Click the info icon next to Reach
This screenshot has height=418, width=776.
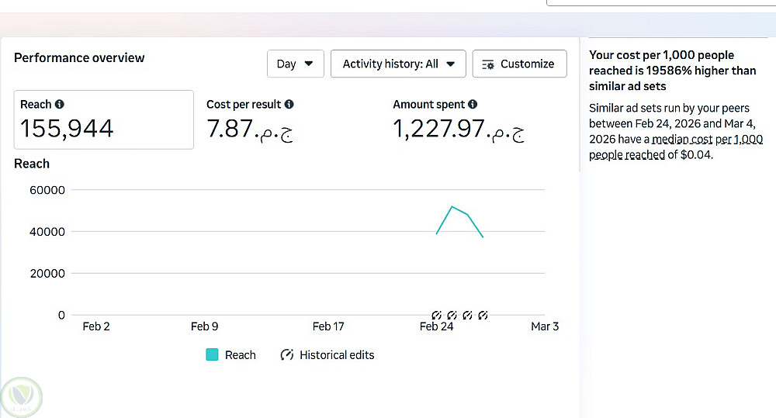[x=60, y=104]
